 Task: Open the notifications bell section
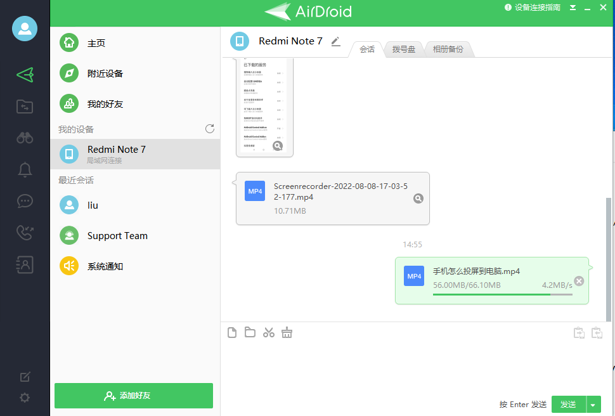pyautogui.click(x=25, y=169)
